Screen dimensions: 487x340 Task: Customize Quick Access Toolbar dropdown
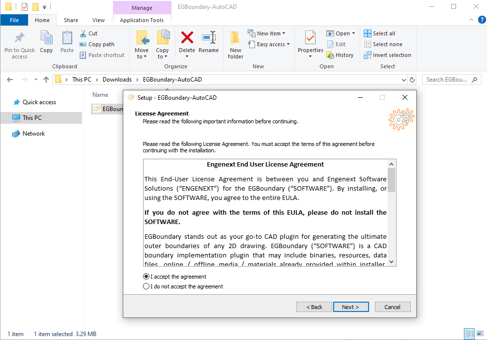pyautogui.click(x=45, y=7)
